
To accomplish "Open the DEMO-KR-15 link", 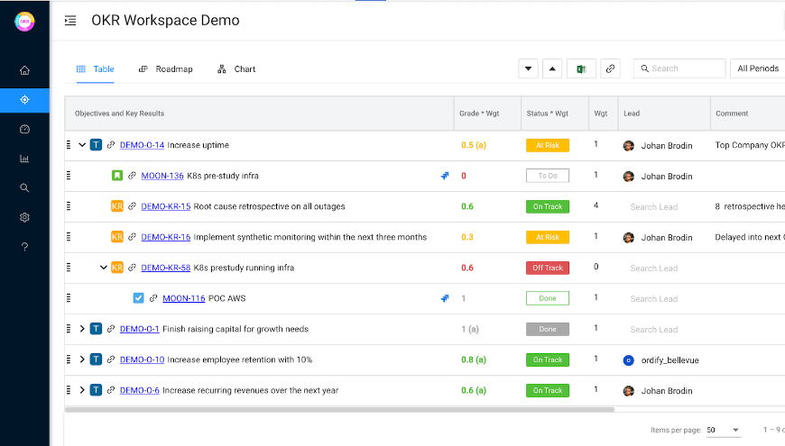I will [x=165, y=206].
